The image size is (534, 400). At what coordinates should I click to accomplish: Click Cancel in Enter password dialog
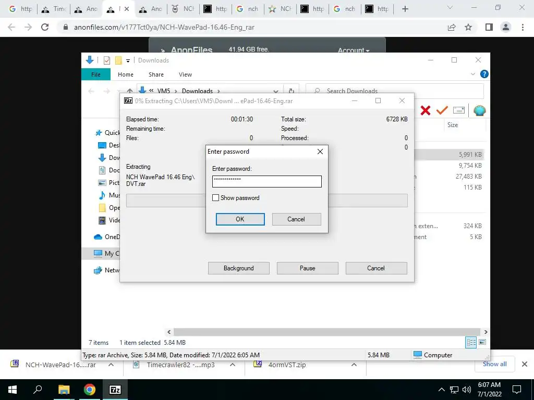[x=296, y=219]
